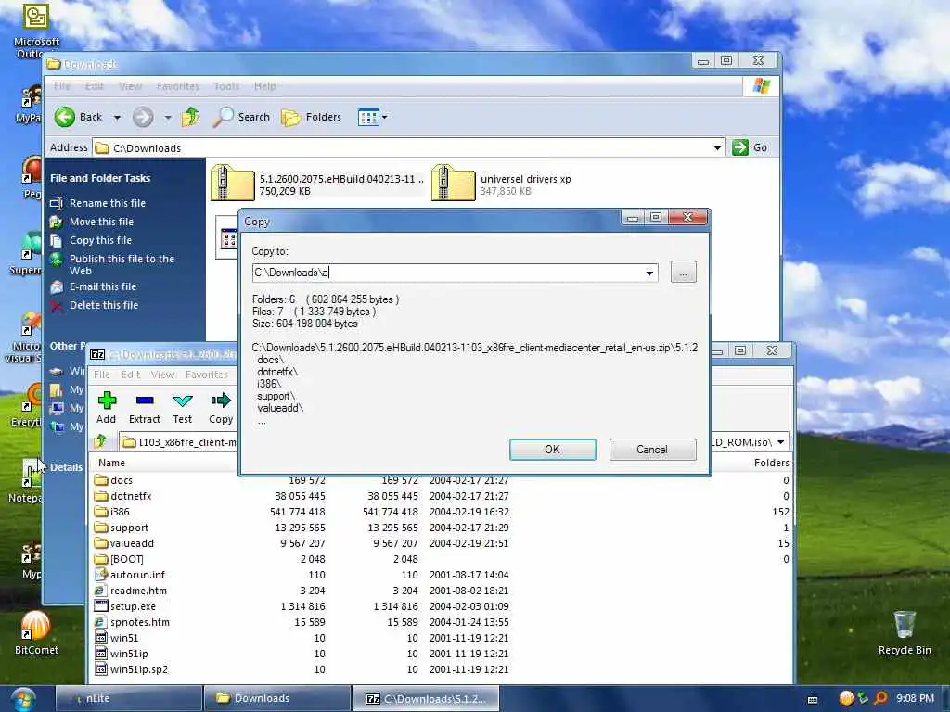This screenshot has height=712, width=950.
Task: Expand the Copy to path dropdown
Action: tap(649, 273)
